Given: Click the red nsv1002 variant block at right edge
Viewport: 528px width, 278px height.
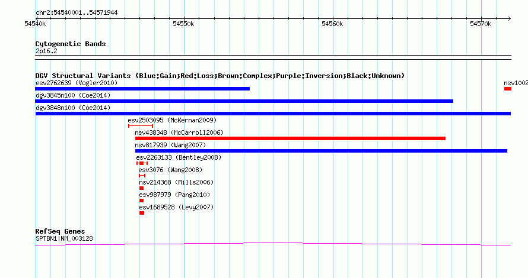Looking at the screenshot, I should click(508, 89).
